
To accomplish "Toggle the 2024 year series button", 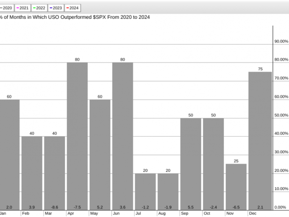I will (x=73, y=8).
